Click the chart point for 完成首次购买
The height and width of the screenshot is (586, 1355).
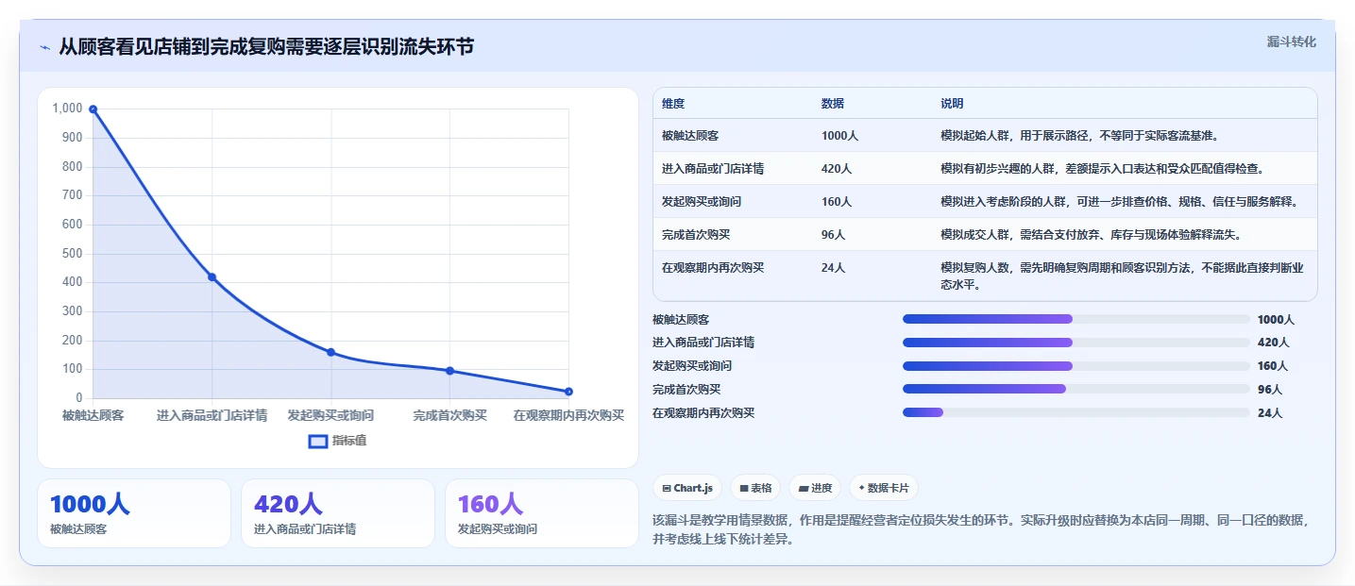[x=449, y=371]
